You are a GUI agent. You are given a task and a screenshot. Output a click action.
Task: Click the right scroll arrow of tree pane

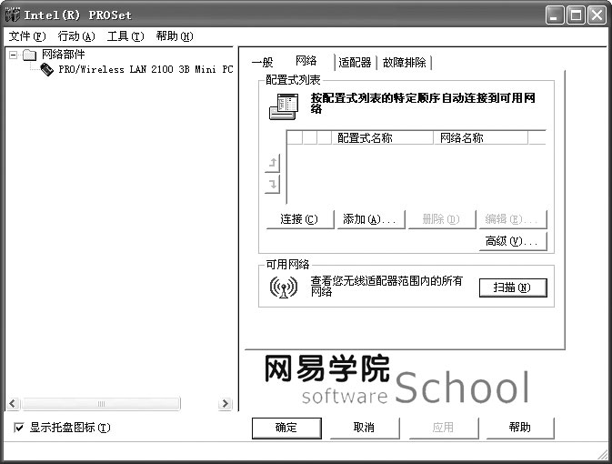click(x=225, y=403)
